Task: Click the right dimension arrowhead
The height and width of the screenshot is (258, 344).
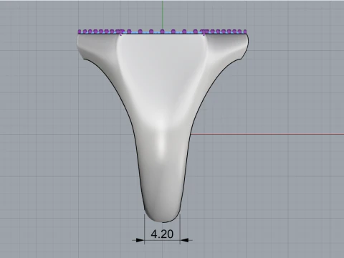Action: tap(184, 240)
